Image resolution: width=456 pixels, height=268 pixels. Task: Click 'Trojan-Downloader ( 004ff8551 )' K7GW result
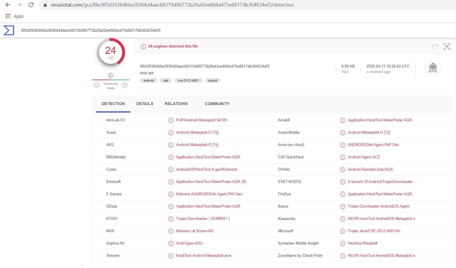pos(203,219)
